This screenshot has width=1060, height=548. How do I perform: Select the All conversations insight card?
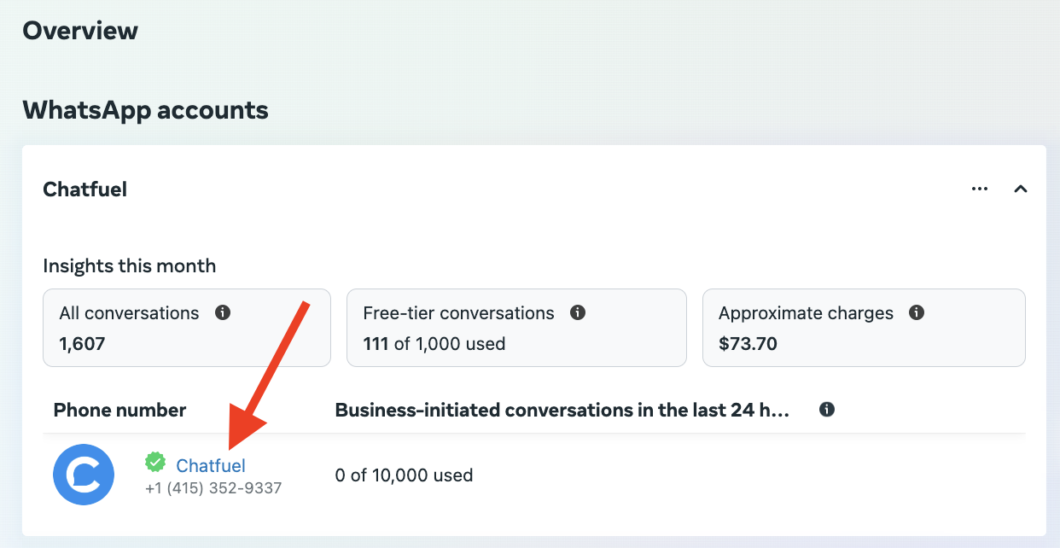click(x=186, y=328)
